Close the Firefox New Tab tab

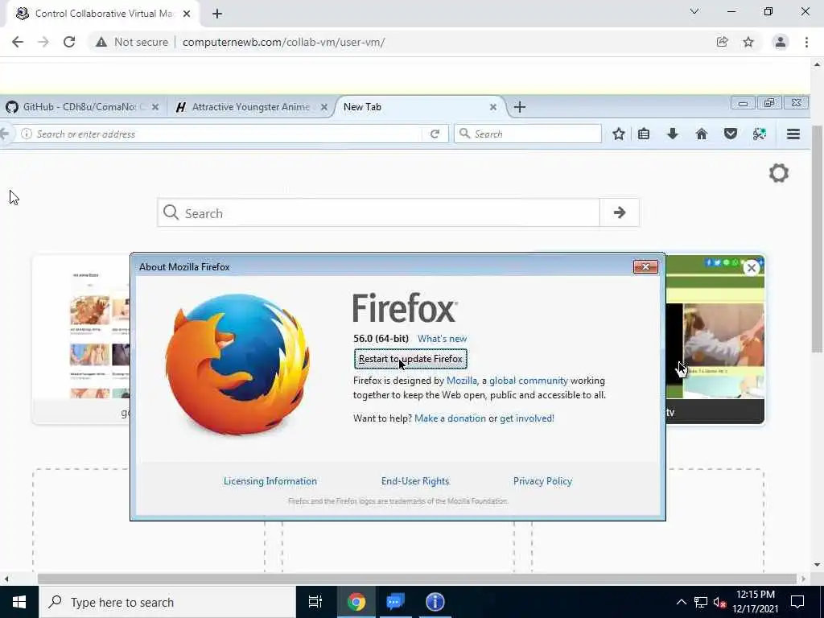(493, 107)
